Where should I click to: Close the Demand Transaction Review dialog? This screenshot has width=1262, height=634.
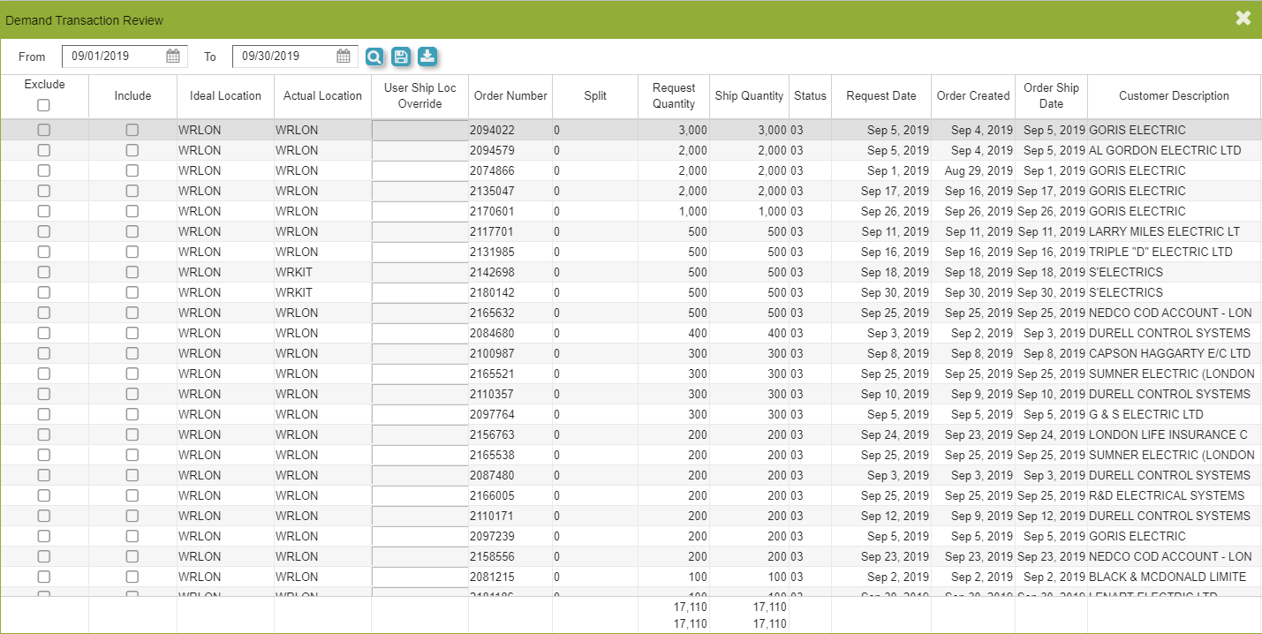coord(1243,19)
